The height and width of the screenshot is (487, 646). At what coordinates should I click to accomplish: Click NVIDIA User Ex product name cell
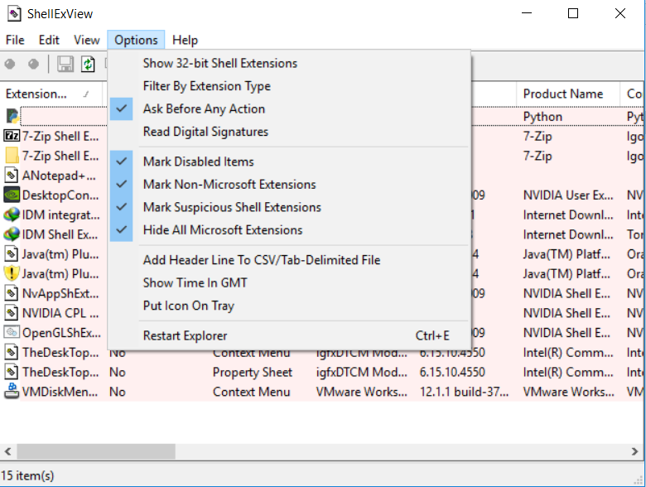[x=568, y=195]
